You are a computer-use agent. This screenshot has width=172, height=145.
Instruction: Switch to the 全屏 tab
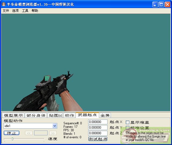click(105, 115)
